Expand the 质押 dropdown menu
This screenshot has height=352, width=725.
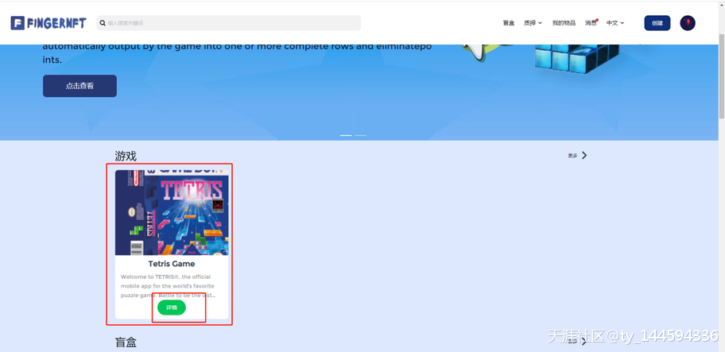(x=533, y=23)
